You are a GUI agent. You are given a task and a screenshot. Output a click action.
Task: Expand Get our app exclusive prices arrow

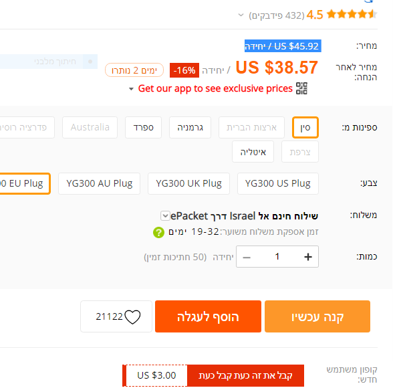click(x=131, y=89)
